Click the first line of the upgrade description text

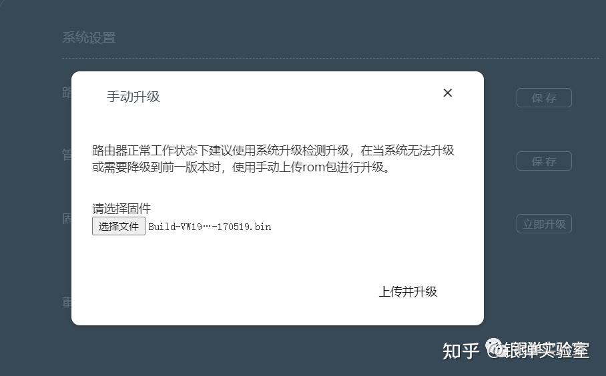click(273, 150)
